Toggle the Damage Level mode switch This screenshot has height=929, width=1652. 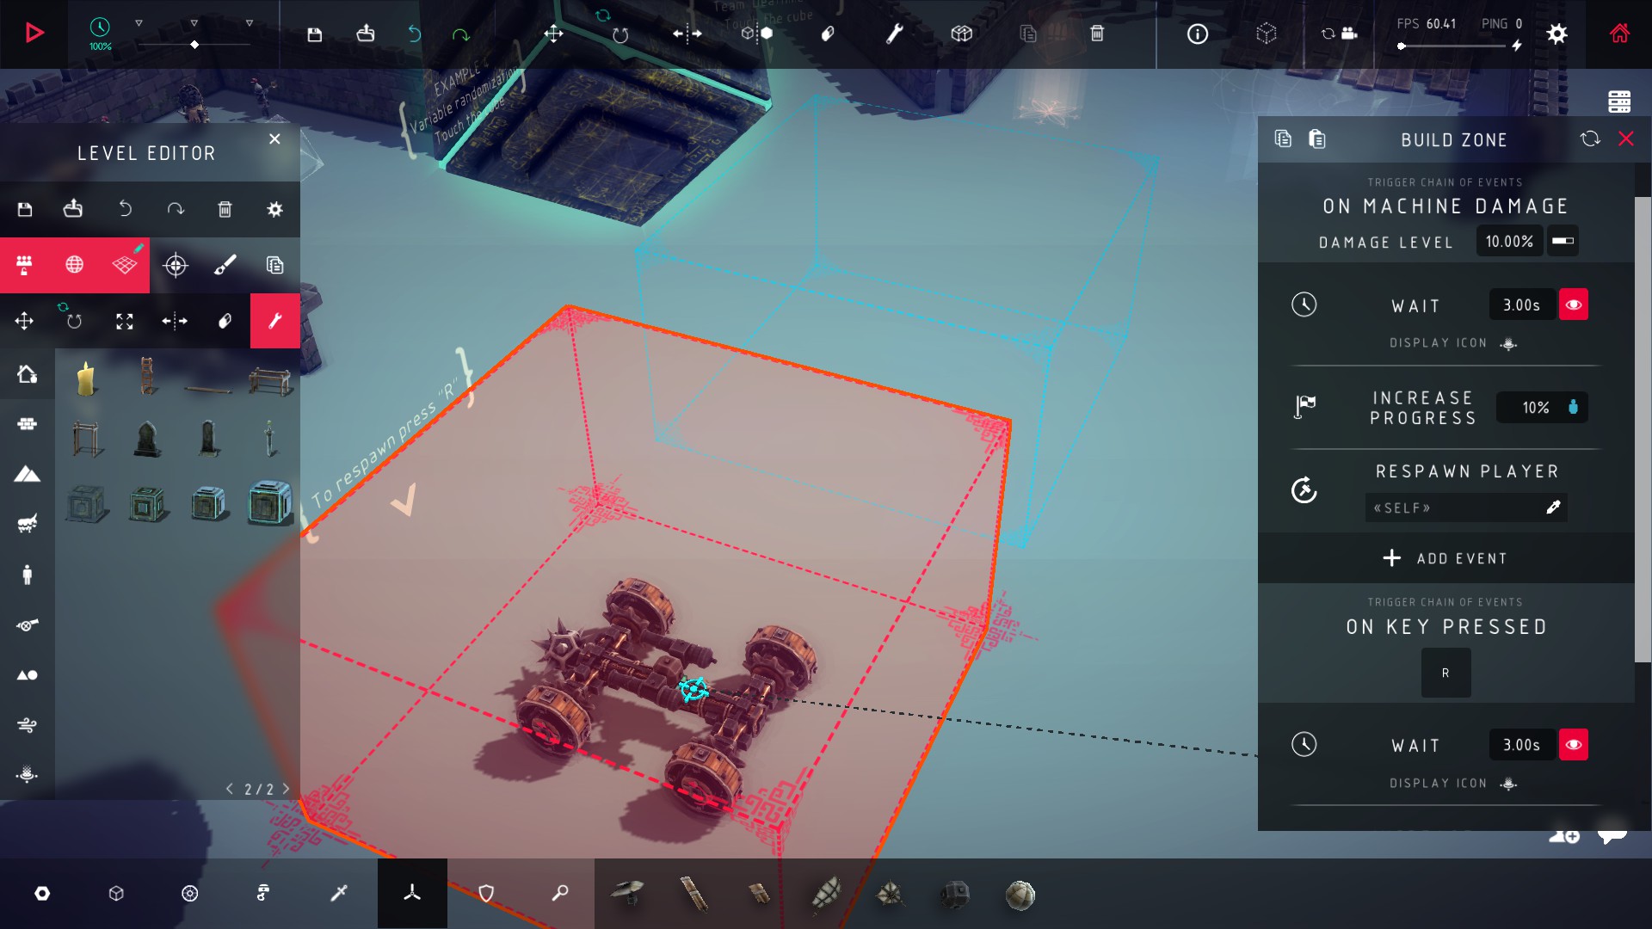pyautogui.click(x=1563, y=241)
